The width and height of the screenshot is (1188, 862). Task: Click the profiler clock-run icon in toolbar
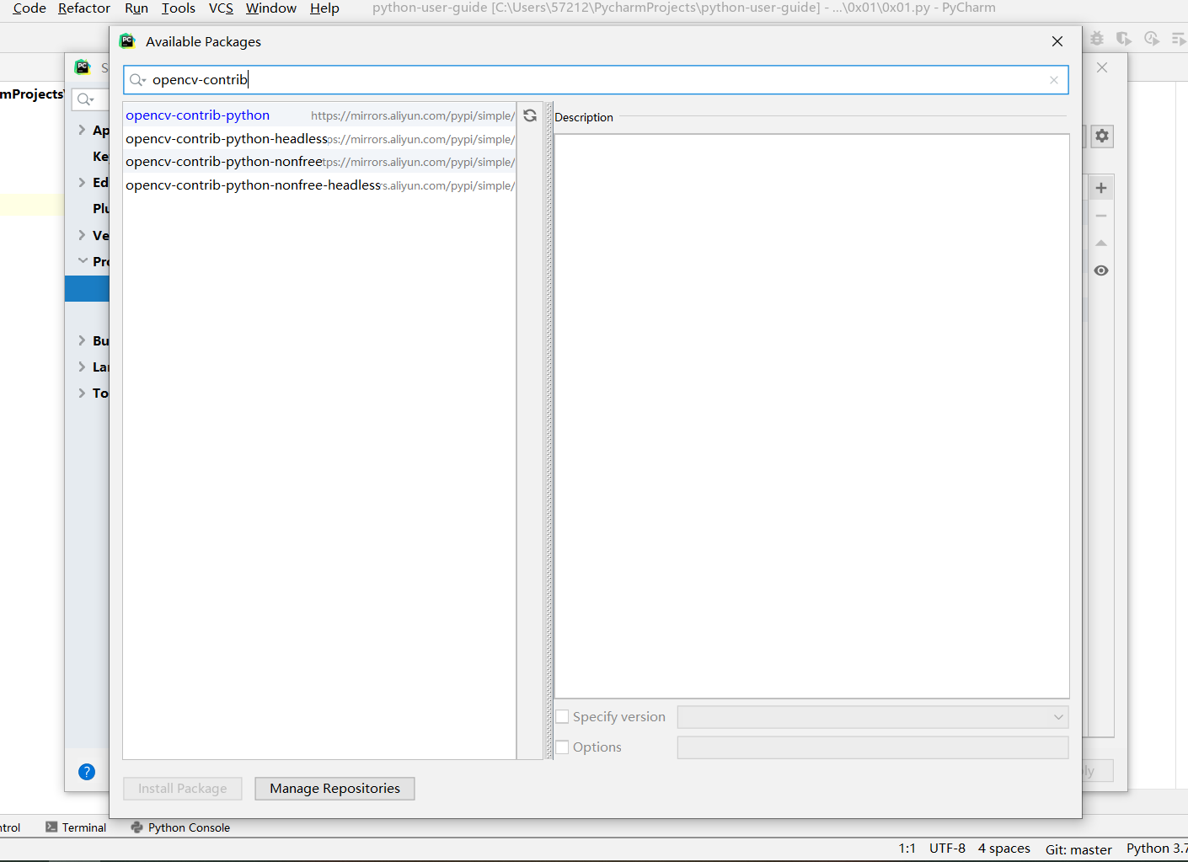pyautogui.click(x=1152, y=39)
